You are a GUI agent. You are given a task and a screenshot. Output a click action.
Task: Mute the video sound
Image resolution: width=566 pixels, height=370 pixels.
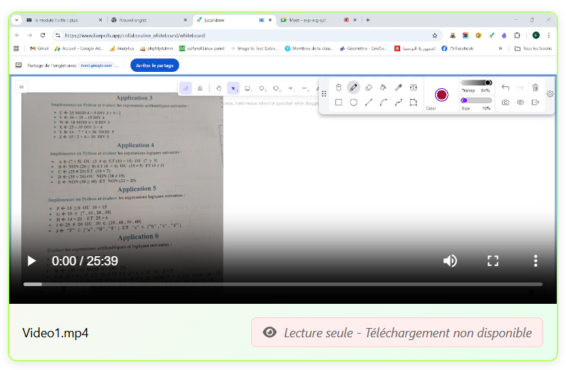[450, 260]
